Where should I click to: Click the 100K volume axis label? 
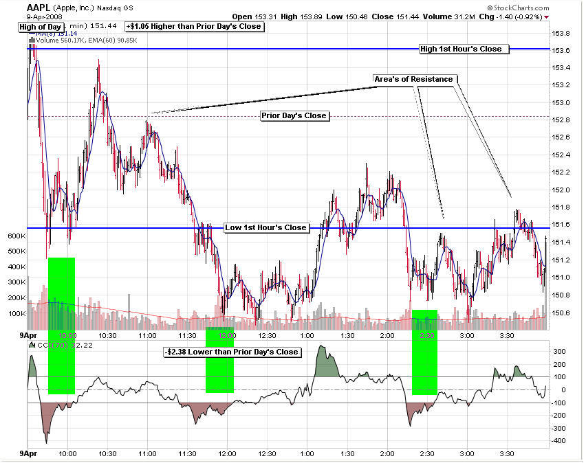[x=17, y=314]
